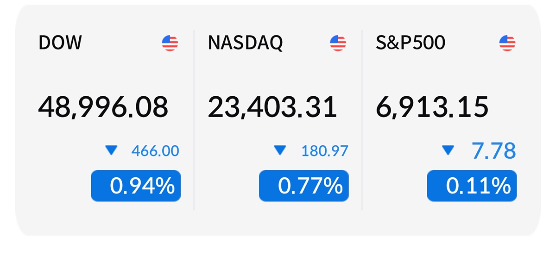The height and width of the screenshot is (255, 556).
Task: Click the S&P500 down-arrow triangle indicator
Action: 448,150
